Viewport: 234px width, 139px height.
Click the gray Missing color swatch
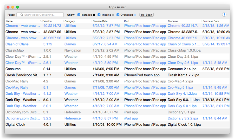(x=113, y=15)
